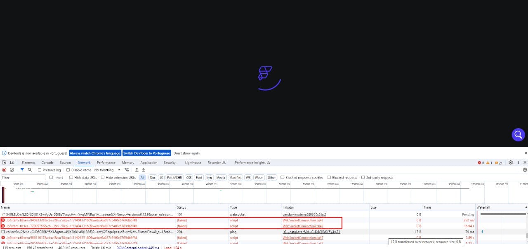Click Switch DevTools to Portuguese

pos(146,153)
